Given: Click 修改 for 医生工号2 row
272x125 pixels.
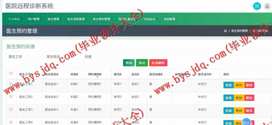Looking at the screenshot, I should point(239,98).
